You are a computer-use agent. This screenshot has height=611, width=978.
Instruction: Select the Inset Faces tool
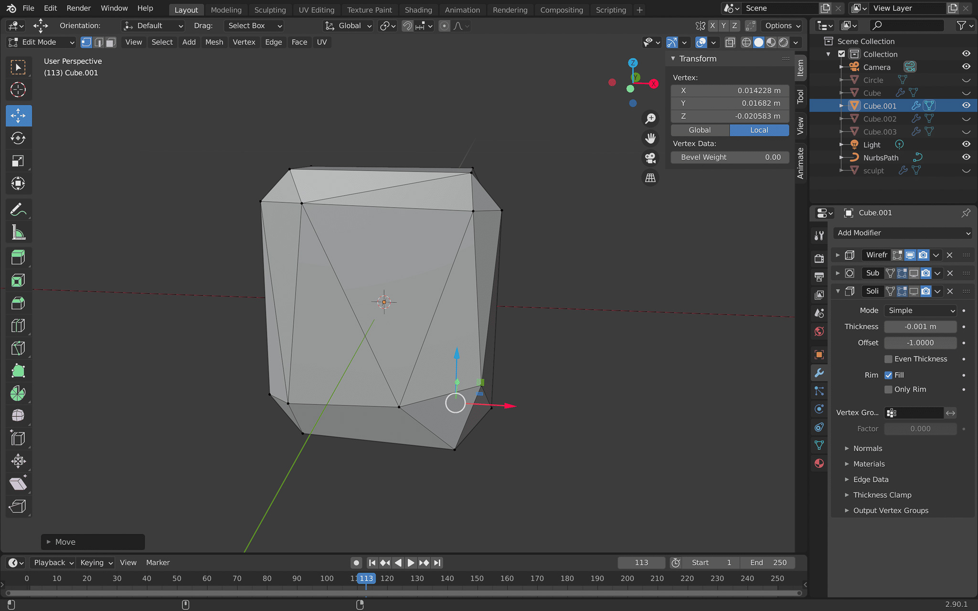tap(18, 280)
